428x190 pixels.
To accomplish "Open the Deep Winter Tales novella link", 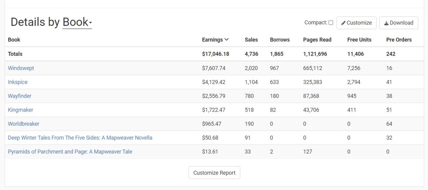I will [x=80, y=138].
